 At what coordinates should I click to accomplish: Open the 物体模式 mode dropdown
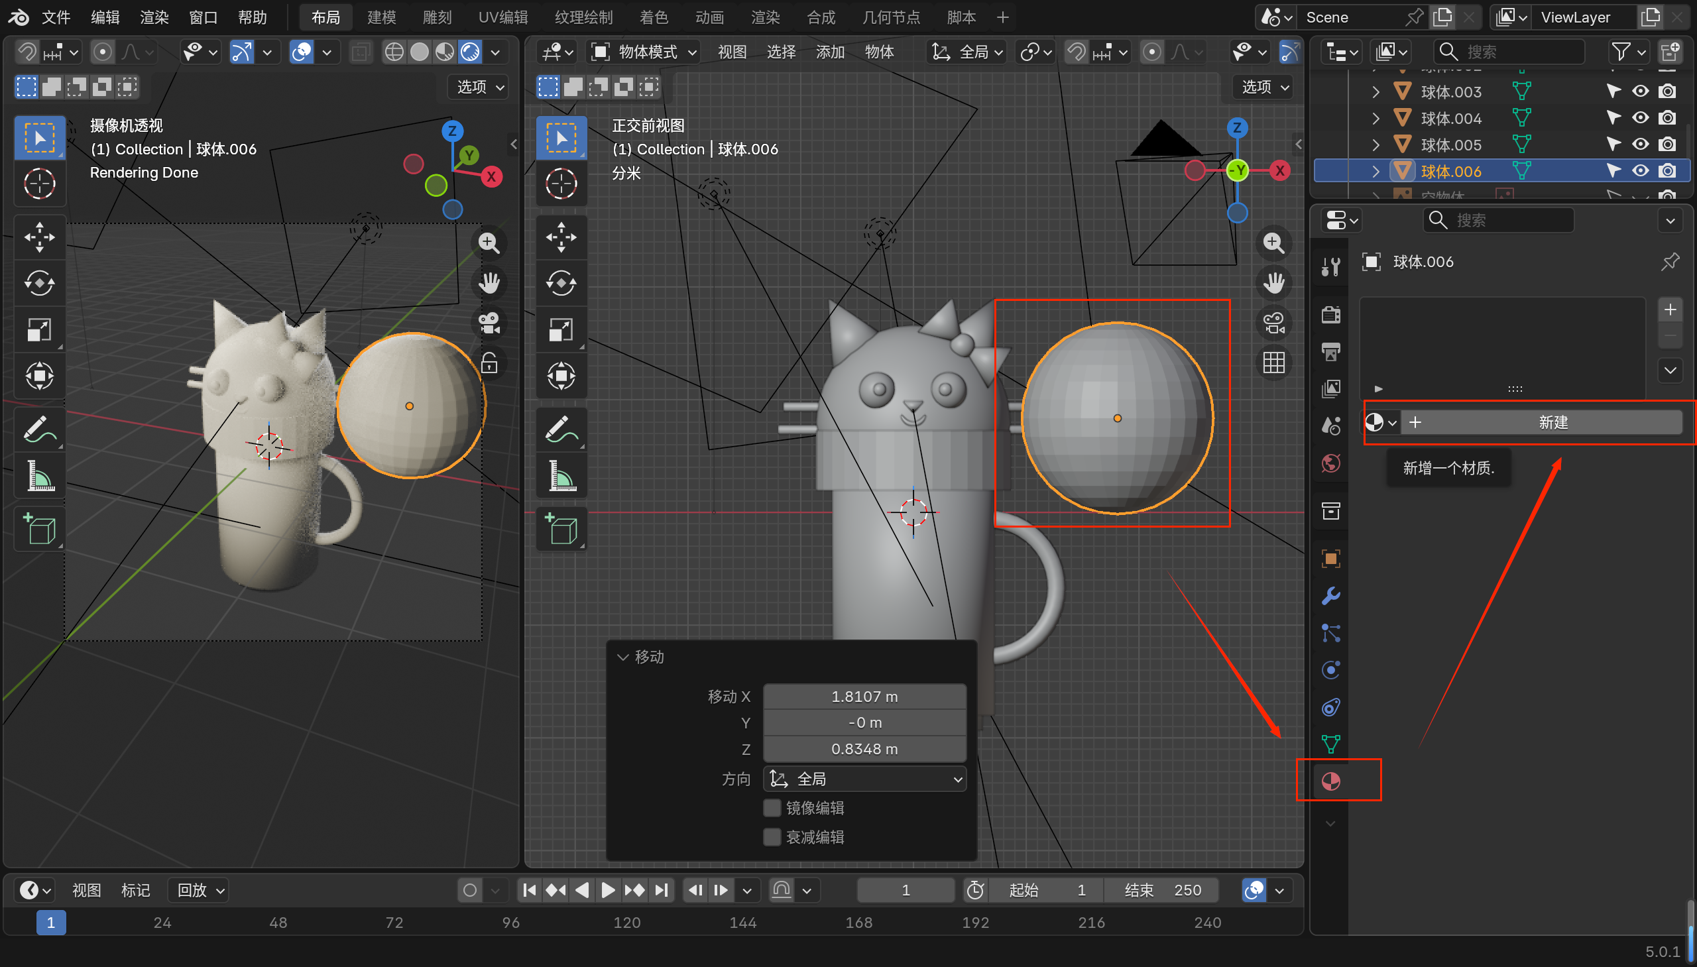(x=644, y=52)
